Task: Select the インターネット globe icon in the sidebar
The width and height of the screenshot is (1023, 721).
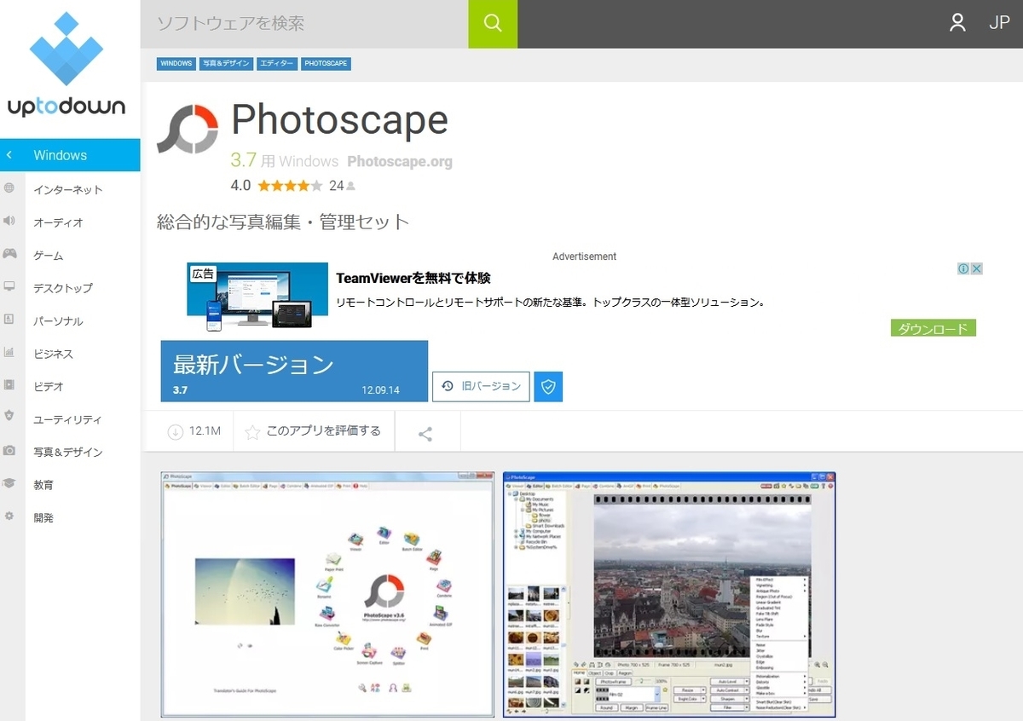Action: pyautogui.click(x=9, y=189)
